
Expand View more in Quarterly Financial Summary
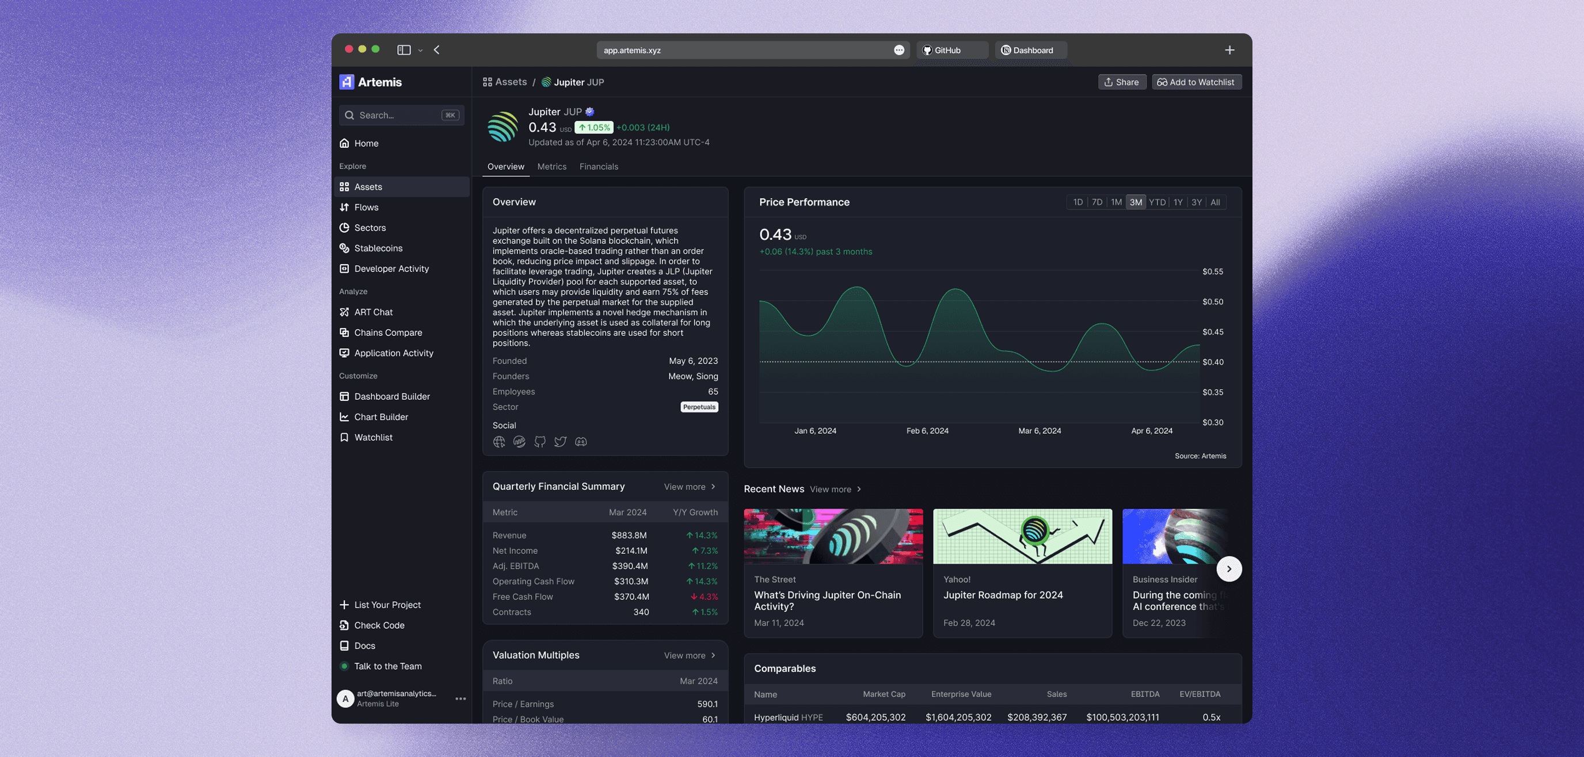click(x=690, y=486)
